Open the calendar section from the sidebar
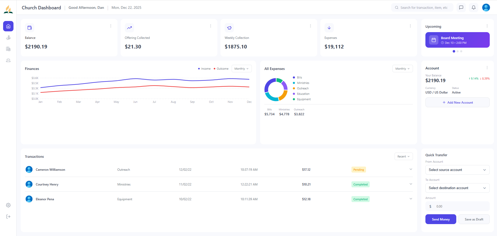 8,49
